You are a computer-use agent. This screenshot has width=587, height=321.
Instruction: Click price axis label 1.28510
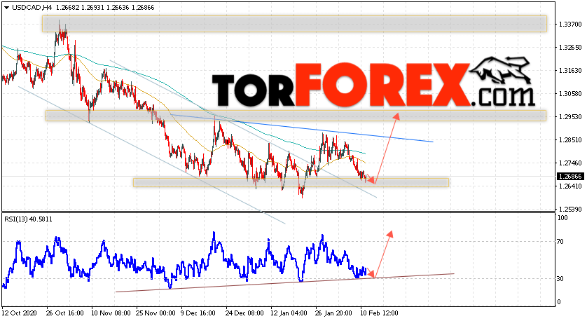570,140
